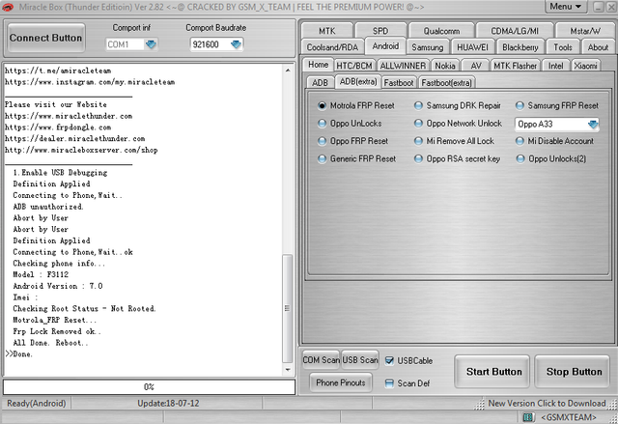Click the 'Frp Lock Removed ok..' log line
This screenshot has height=424, width=618.
[x=57, y=331]
